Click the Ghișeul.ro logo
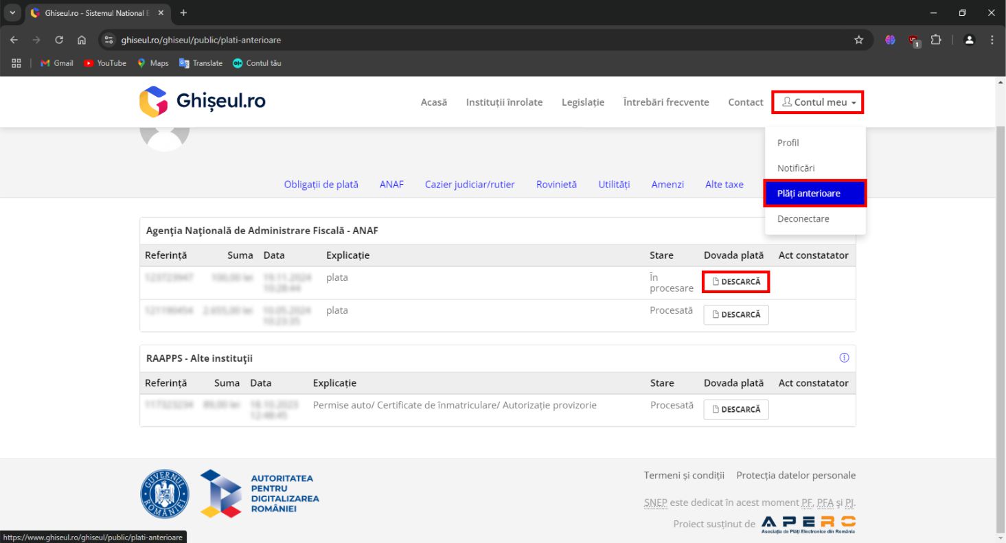 point(202,102)
